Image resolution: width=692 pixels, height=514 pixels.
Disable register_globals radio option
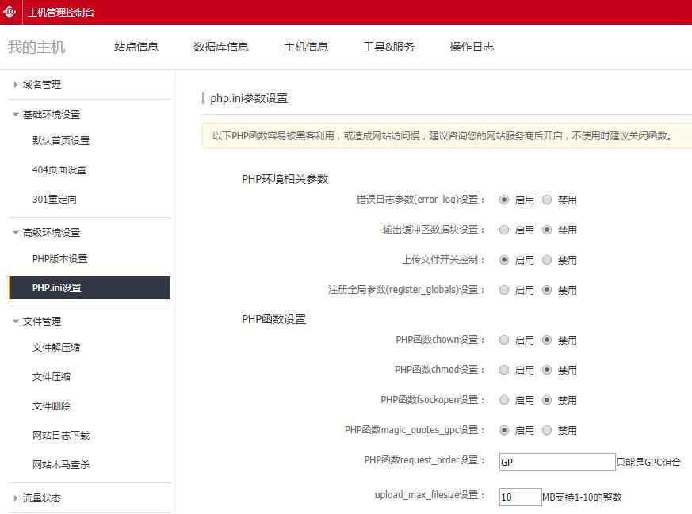tap(547, 290)
